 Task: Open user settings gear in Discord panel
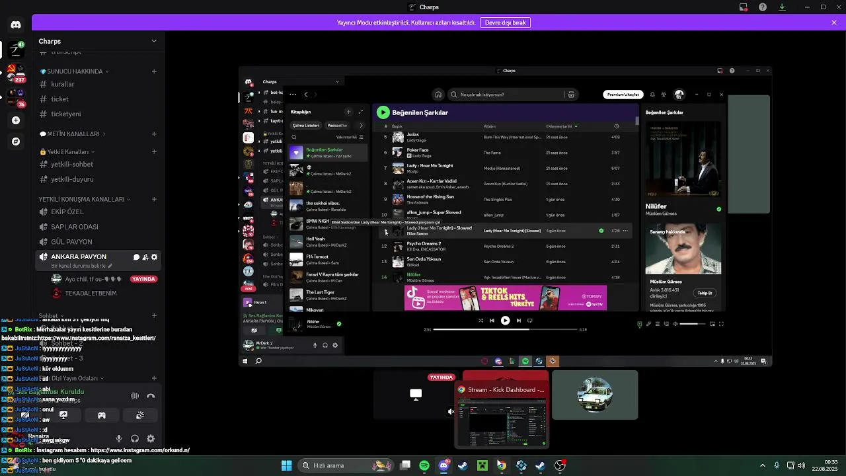[151, 438]
